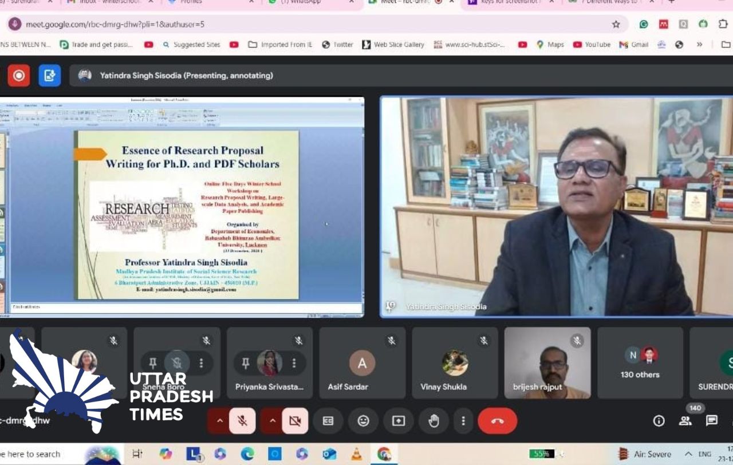This screenshot has width=733, height=465.
Task: Open meeting details info icon
Action: 659,421
